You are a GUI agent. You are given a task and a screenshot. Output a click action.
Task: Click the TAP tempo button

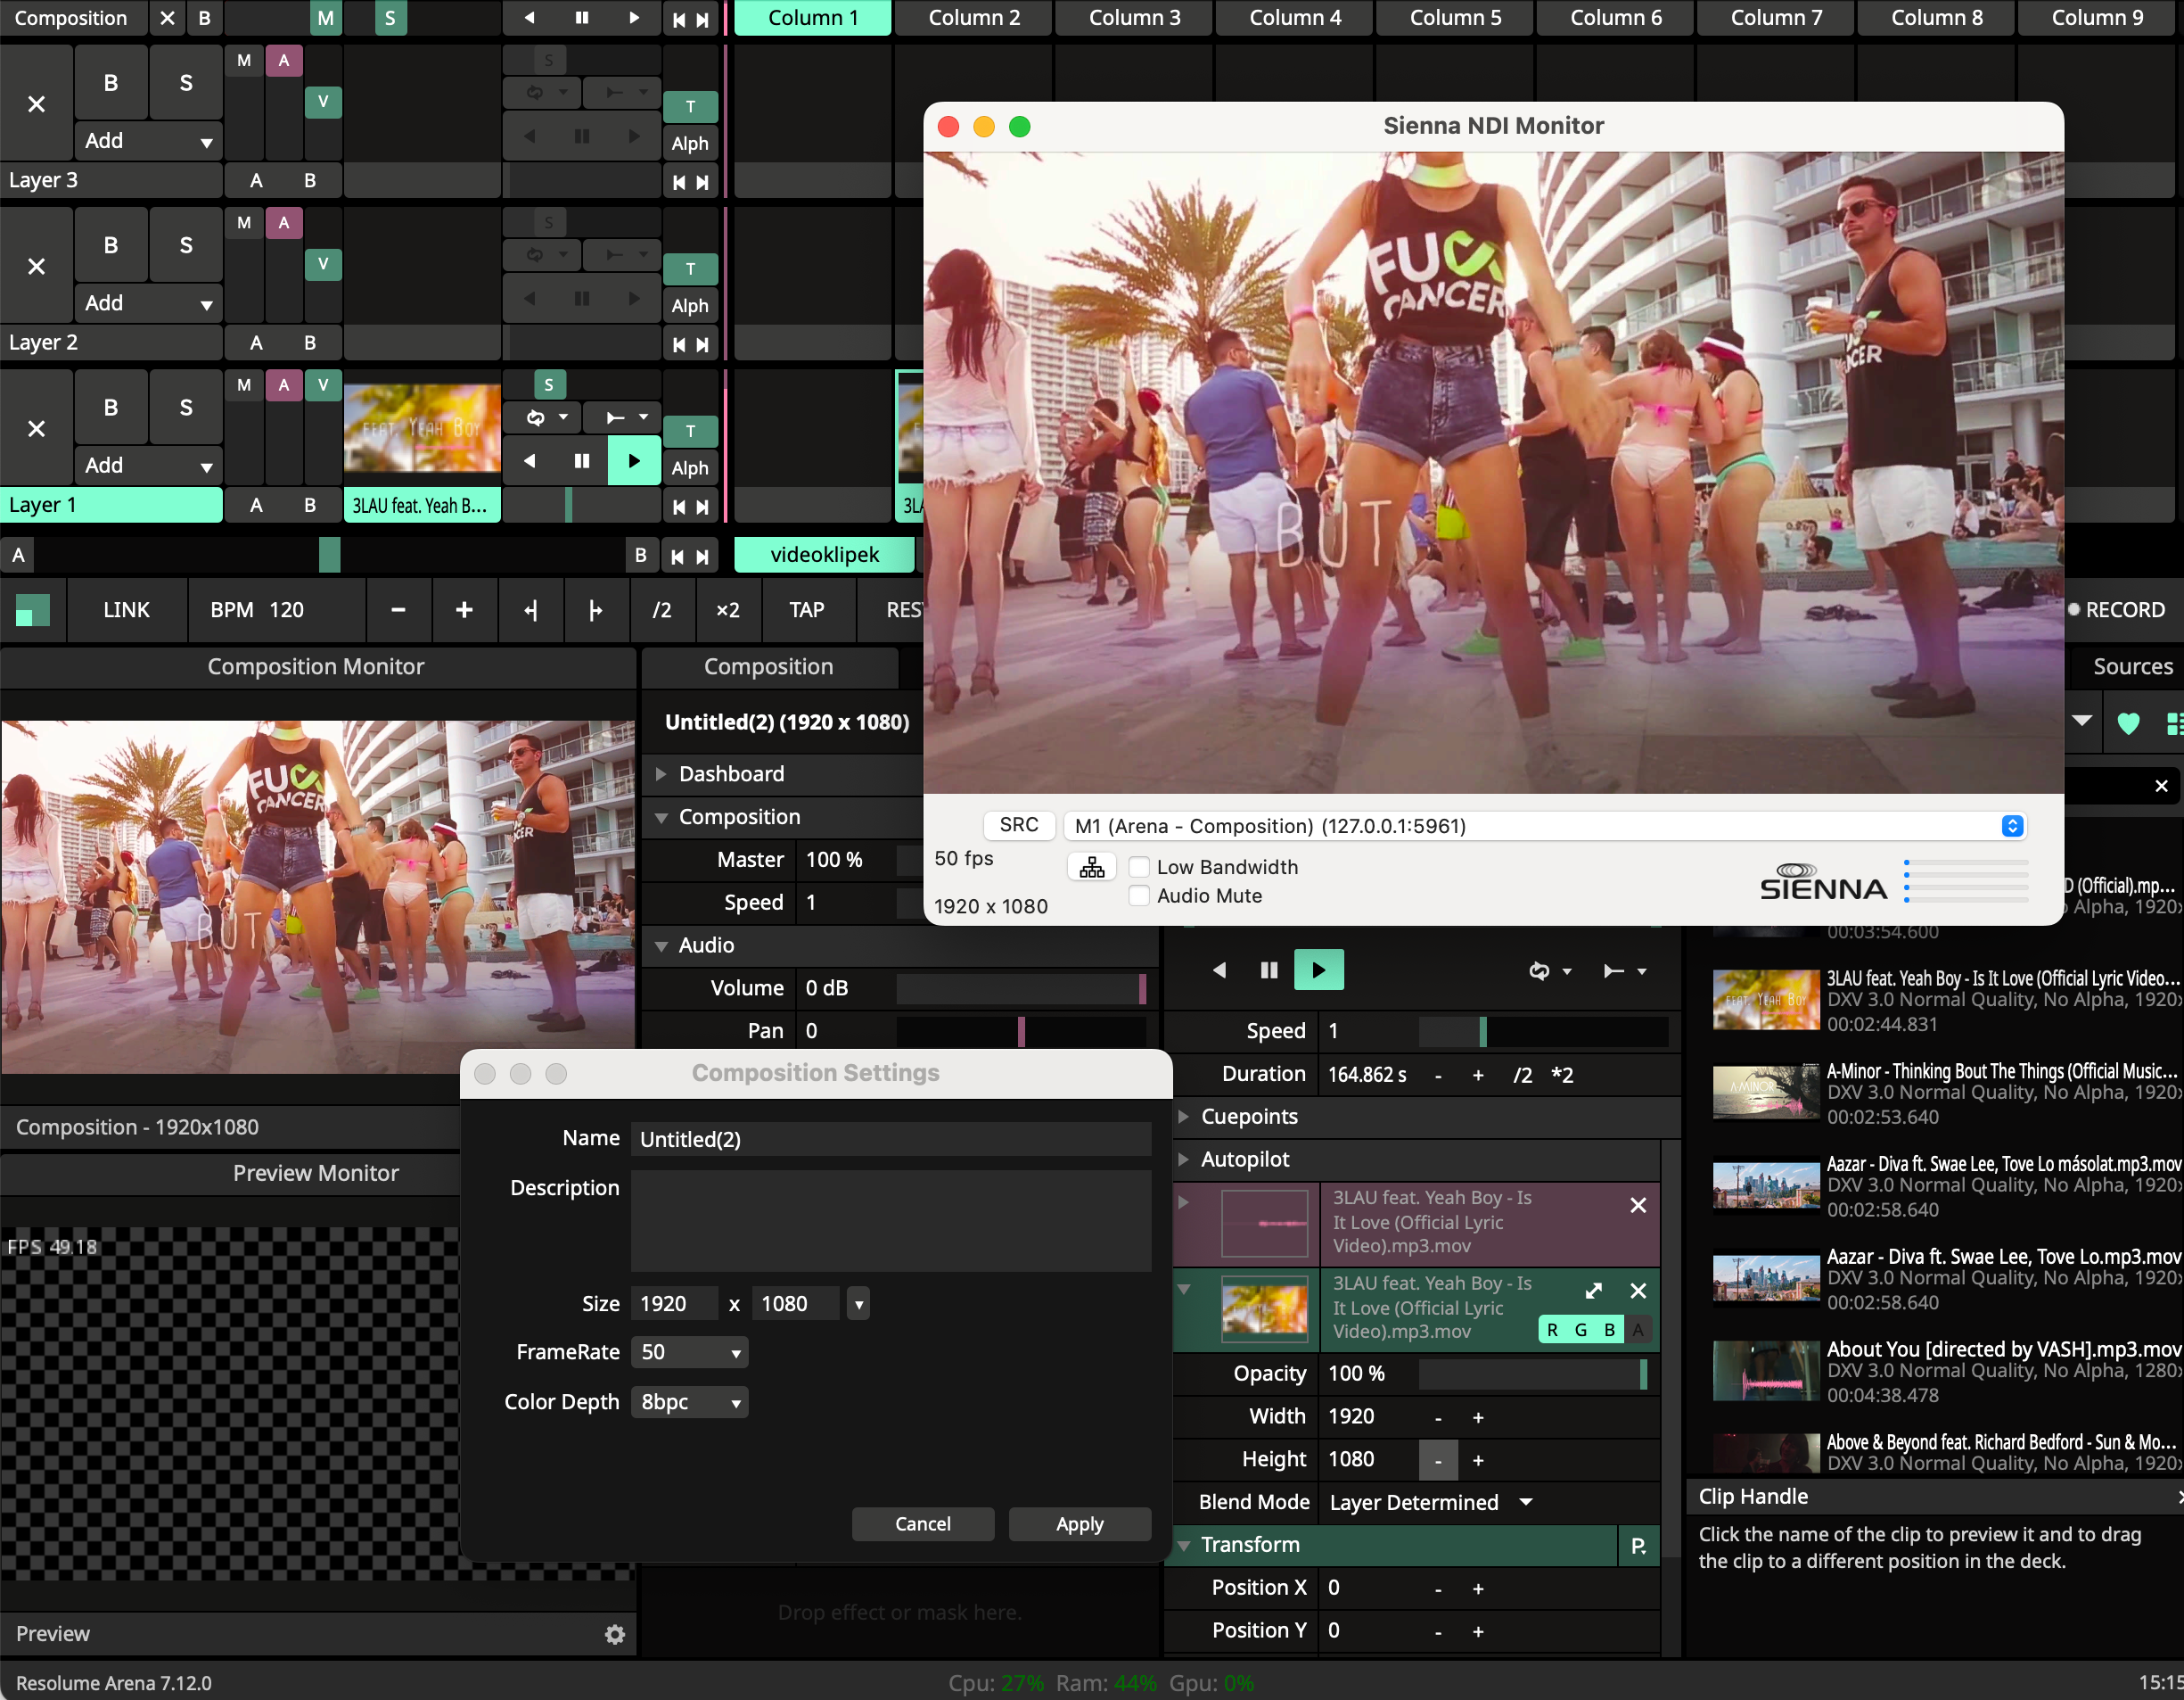tap(806, 610)
